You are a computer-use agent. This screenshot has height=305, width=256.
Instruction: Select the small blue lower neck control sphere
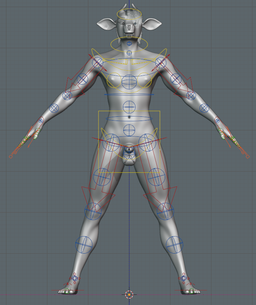[x=129, y=53]
